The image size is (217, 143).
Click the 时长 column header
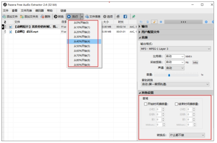click(121, 22)
